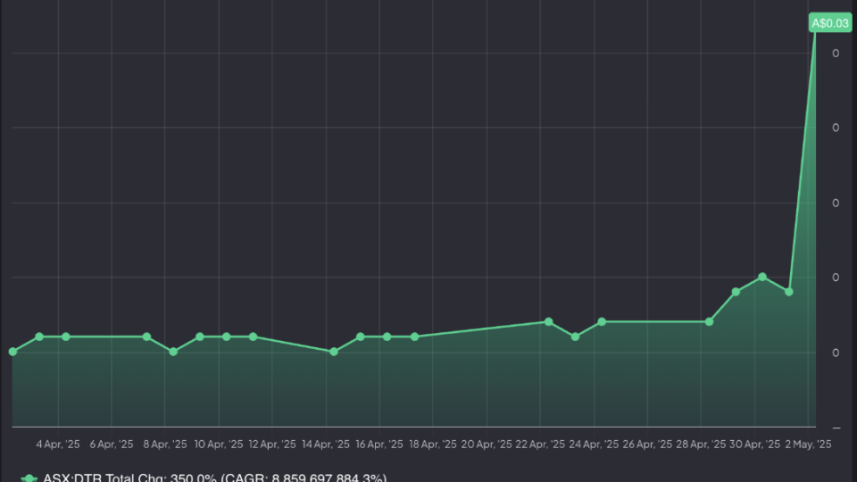The image size is (857, 482).
Task: Click the "14 Apr, '25" x-axis label
Action: tap(326, 444)
